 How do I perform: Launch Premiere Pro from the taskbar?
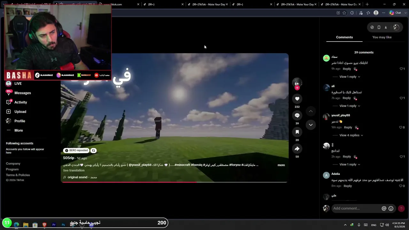(x=54, y=225)
